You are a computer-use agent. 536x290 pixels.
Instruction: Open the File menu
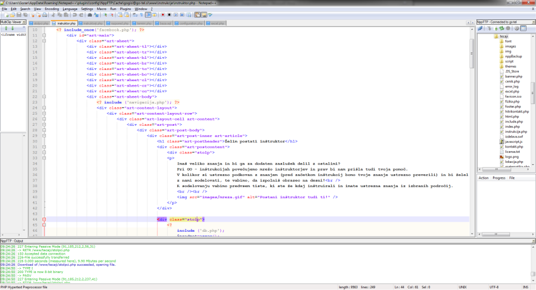click(x=5, y=9)
